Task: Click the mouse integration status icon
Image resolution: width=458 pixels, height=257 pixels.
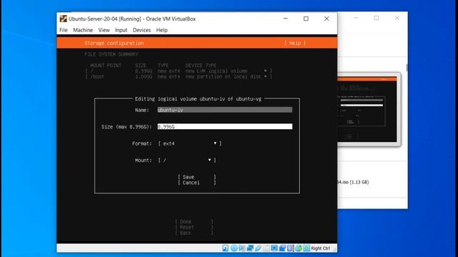Action: [x=298, y=248]
